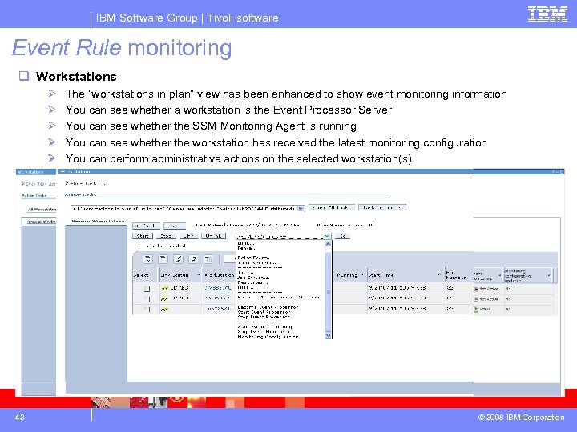Screen dimensions: 577x432
Task: Click the deselect-all rows toolbar icon
Action: pos(163,259)
